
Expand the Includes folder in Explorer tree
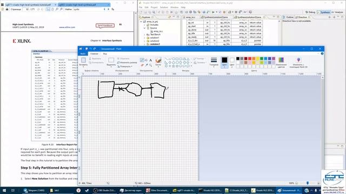[144, 25]
